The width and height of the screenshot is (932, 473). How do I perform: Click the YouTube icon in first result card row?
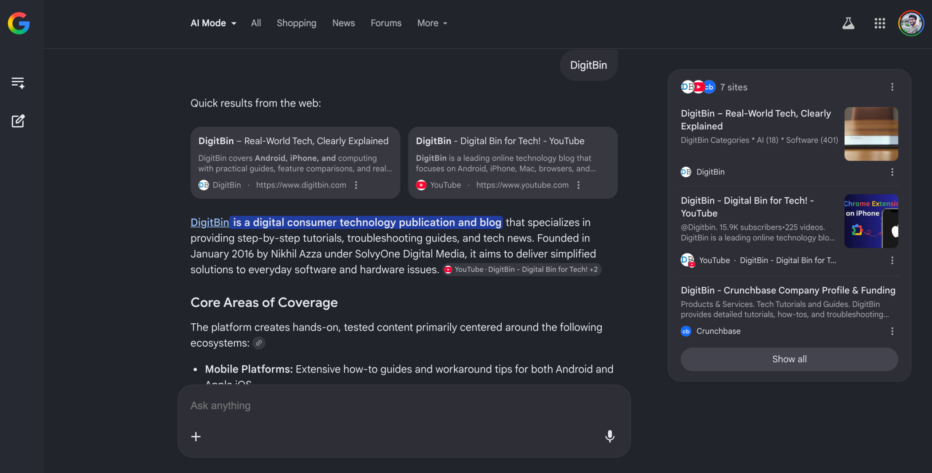click(421, 185)
